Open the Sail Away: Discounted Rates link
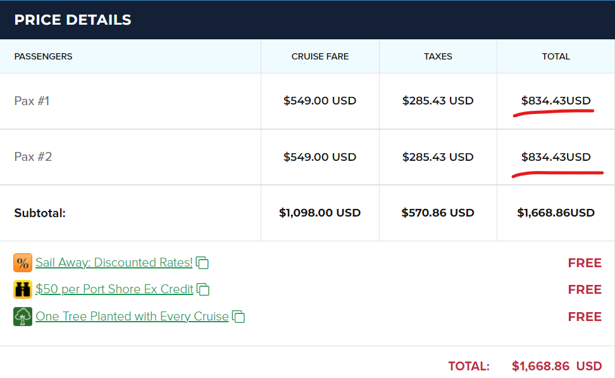The image size is (615, 378). 114,263
